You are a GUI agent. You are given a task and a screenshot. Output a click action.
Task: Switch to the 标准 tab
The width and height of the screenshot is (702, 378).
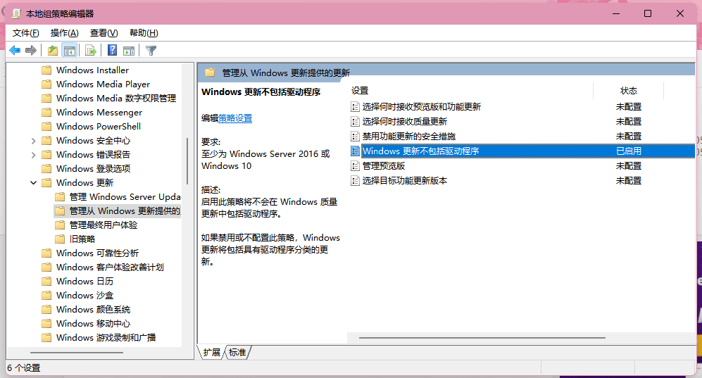[x=237, y=353]
